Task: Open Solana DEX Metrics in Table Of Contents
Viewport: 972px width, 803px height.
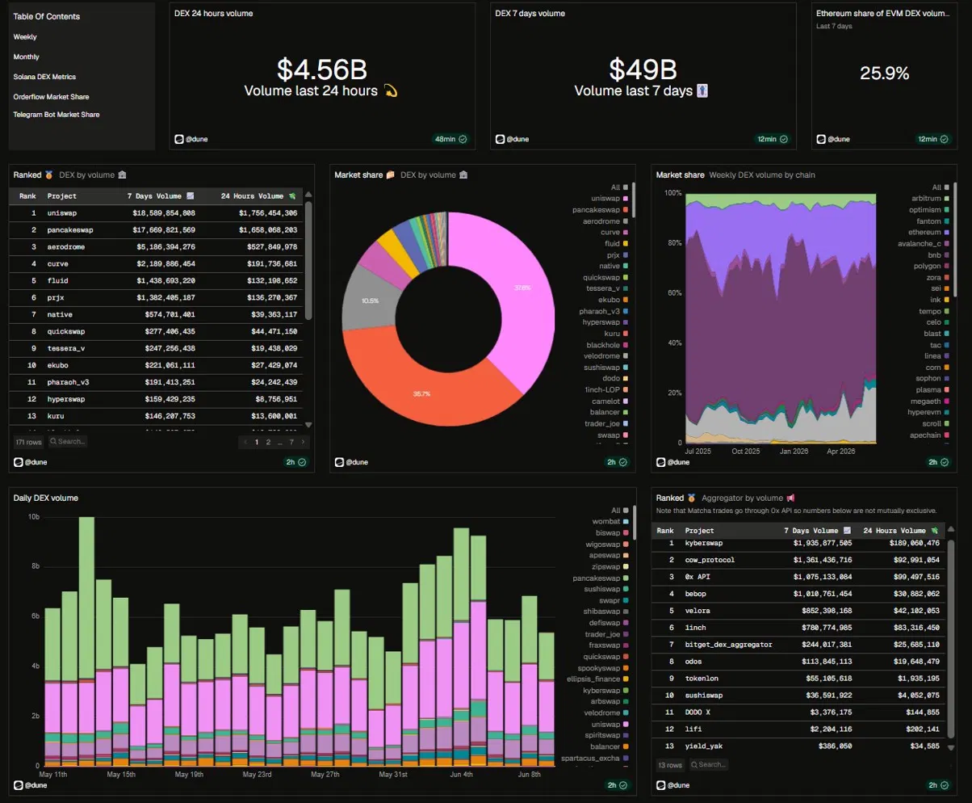Action: pyautogui.click(x=44, y=77)
